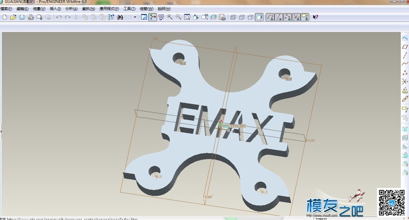Regenerate the model
This screenshot has width=409, height=220.
point(111,17)
